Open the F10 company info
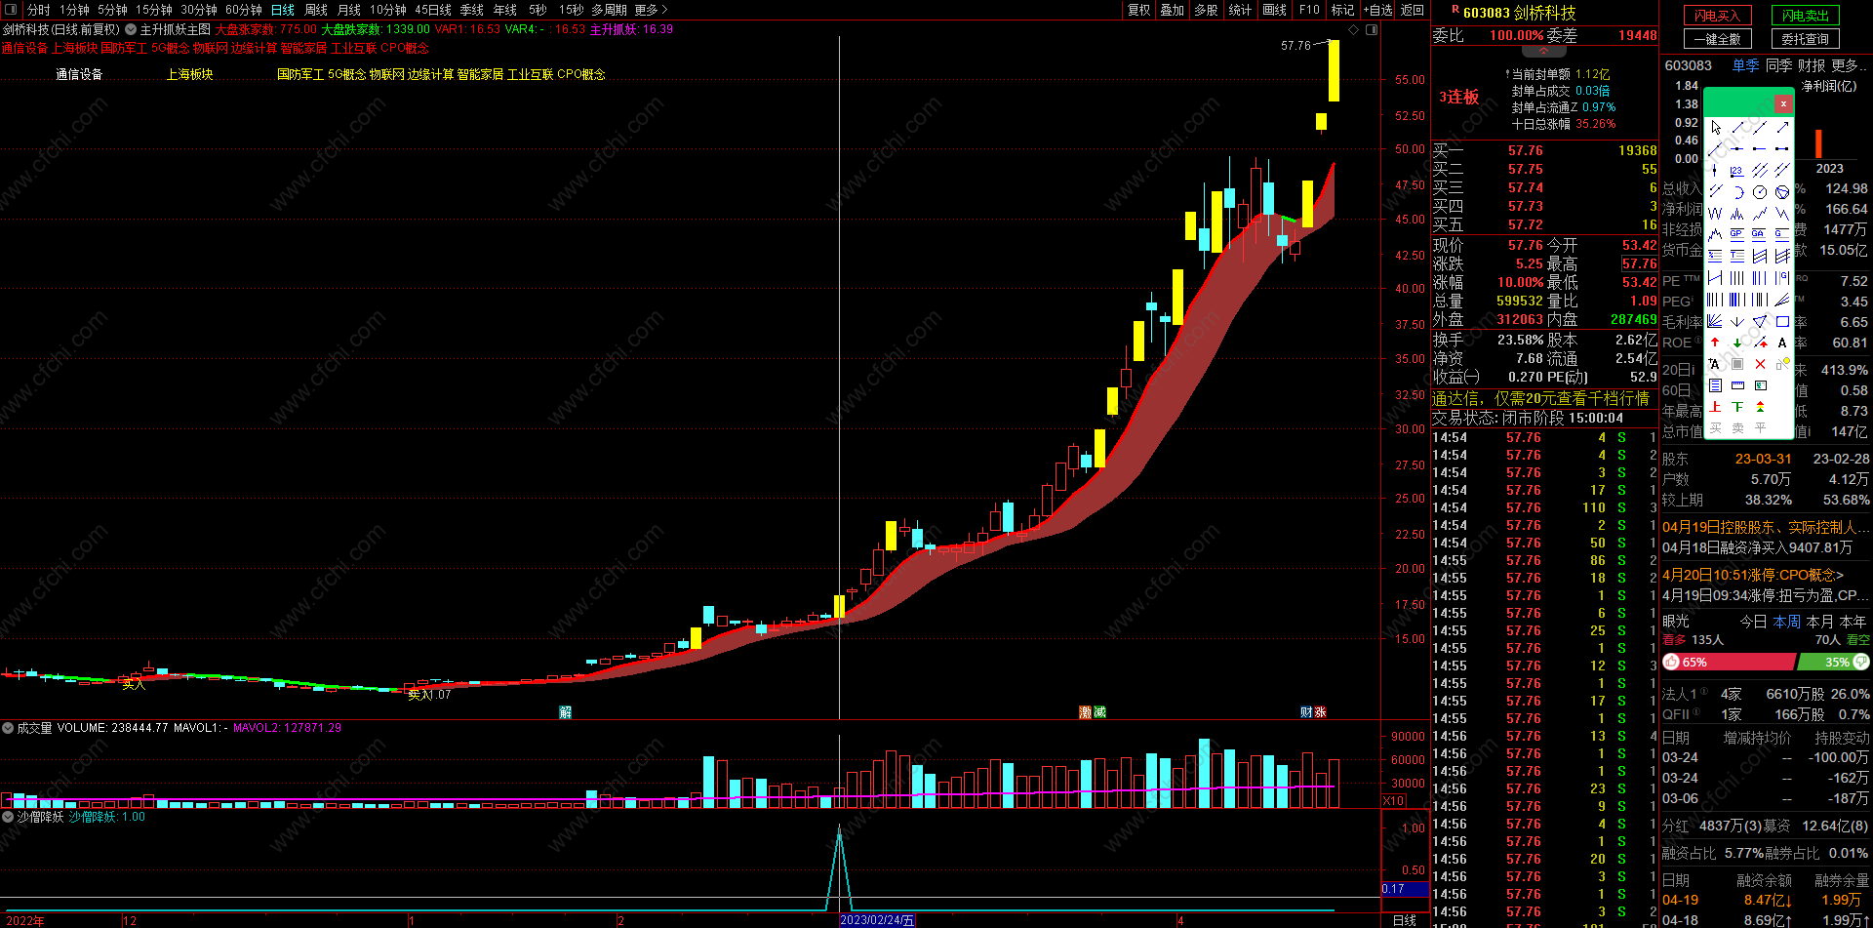 pyautogui.click(x=1309, y=10)
